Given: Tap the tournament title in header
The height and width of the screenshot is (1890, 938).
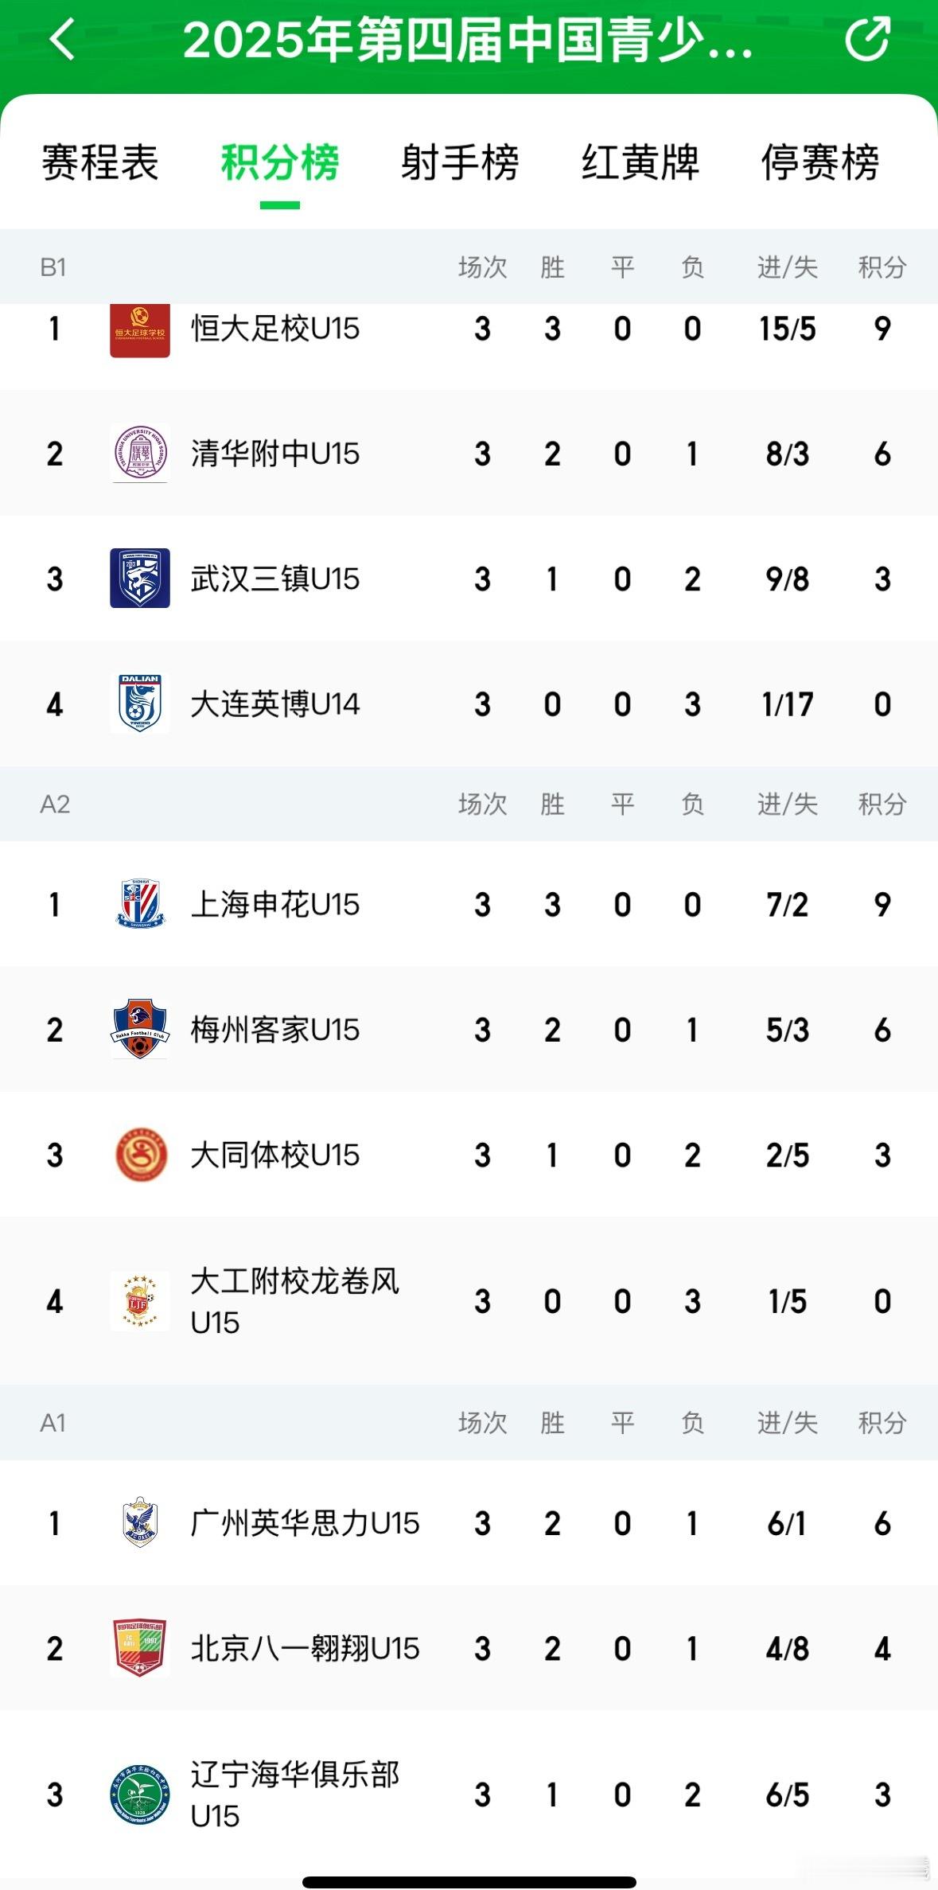Looking at the screenshot, I should click(x=468, y=40).
